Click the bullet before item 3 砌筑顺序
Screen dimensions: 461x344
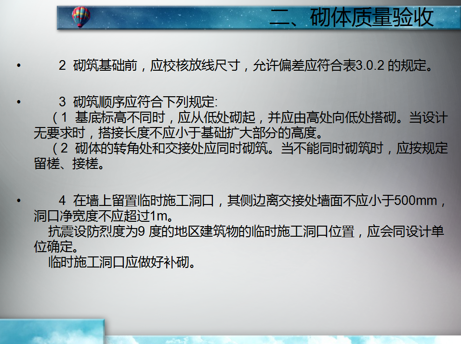19,102
